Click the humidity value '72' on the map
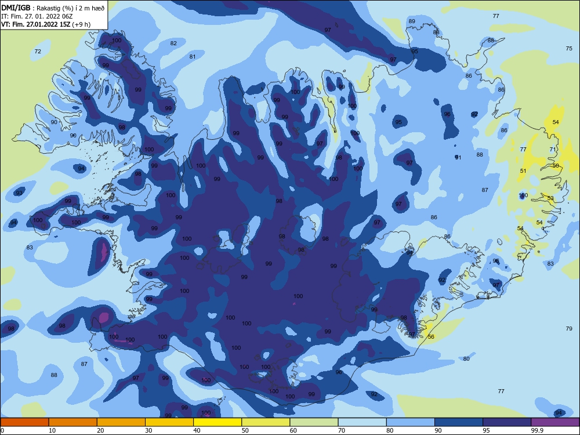Image resolution: width=580 pixels, height=435 pixels. (x=38, y=52)
